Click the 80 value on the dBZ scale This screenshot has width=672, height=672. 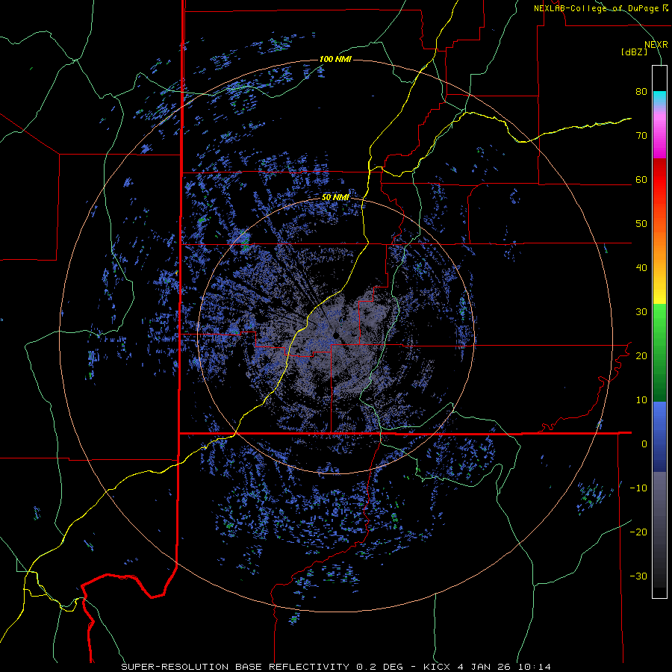pos(641,92)
